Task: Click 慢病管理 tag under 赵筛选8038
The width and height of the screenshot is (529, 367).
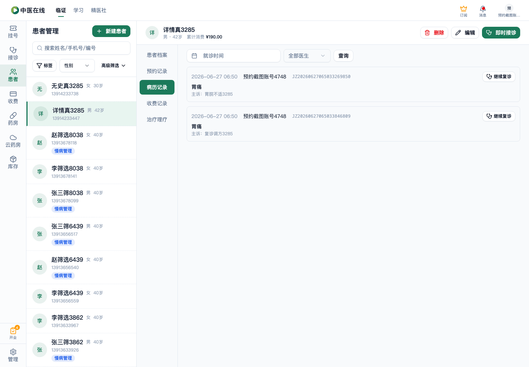Action: pos(63,151)
